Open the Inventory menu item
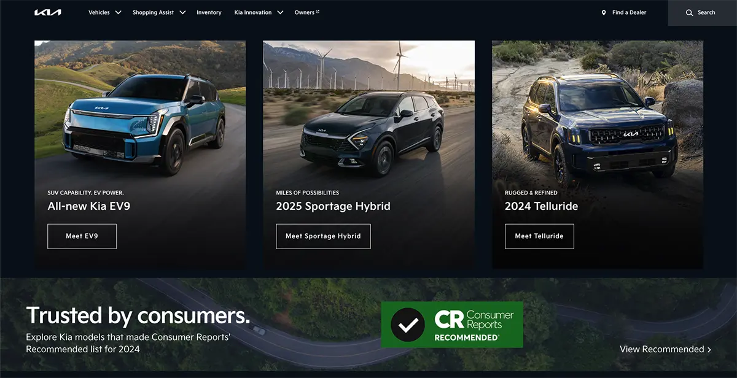Viewport: 737px width, 378px height. tap(209, 12)
